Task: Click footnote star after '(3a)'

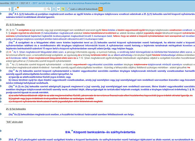Action: (x=14, y=70)
